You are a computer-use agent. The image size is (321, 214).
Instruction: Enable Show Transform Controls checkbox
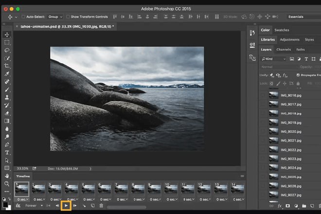pos(68,17)
